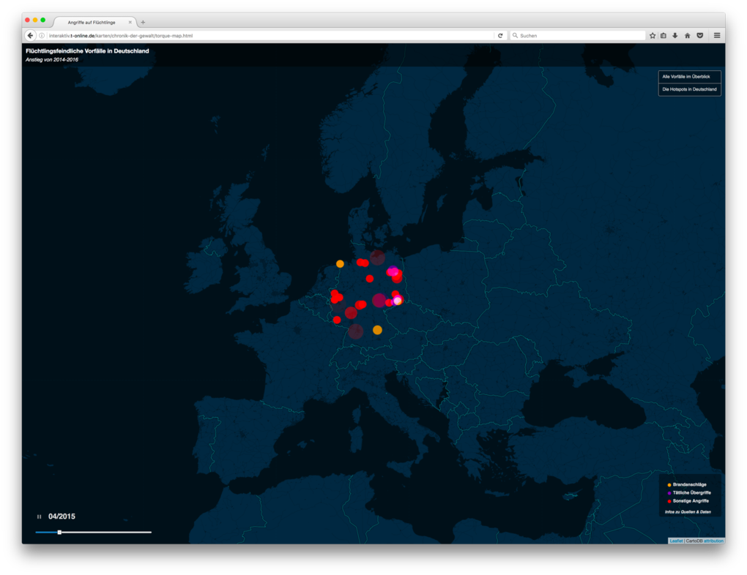Open the Firefox hamburger menu
The height and width of the screenshot is (575, 747).
[x=716, y=34]
